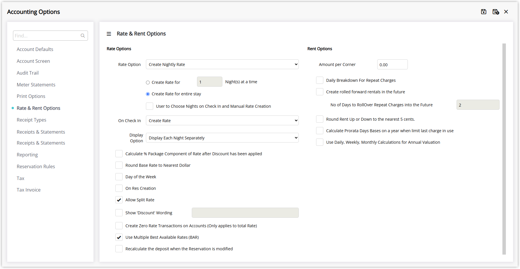The height and width of the screenshot is (269, 520).
Task: Click the vertical scrollbar of the options panel
Action: click(x=504, y=149)
